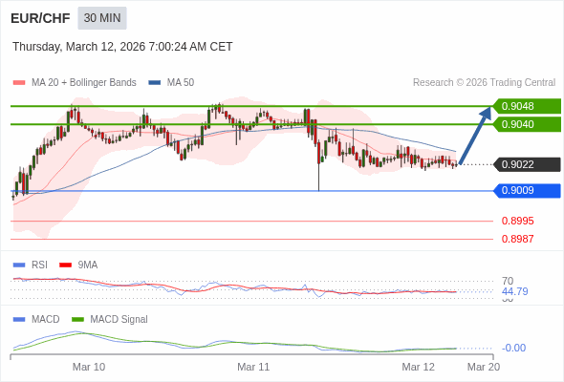Click the MACD value -0.00

513,348
